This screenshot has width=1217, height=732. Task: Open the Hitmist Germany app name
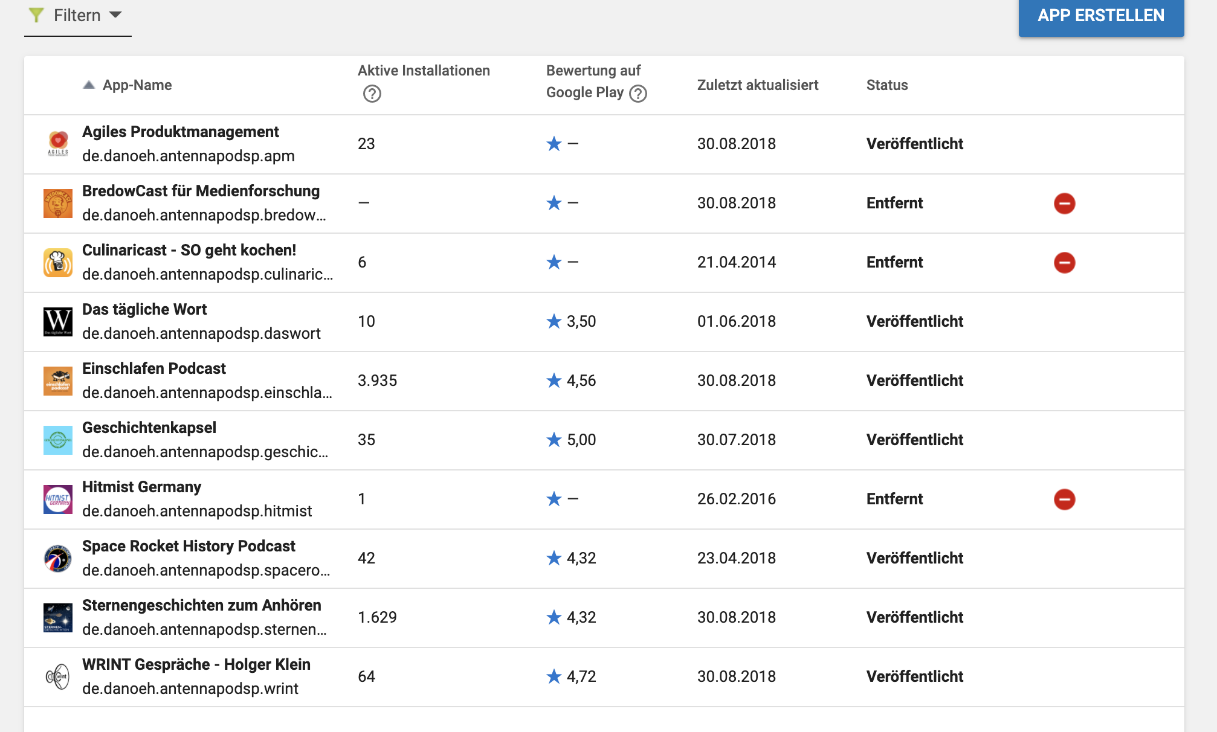pos(142,487)
